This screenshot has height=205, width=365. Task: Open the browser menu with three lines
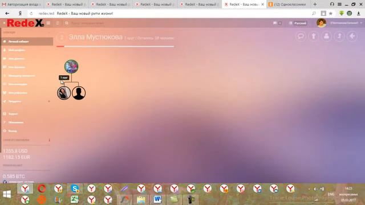(340, 4)
